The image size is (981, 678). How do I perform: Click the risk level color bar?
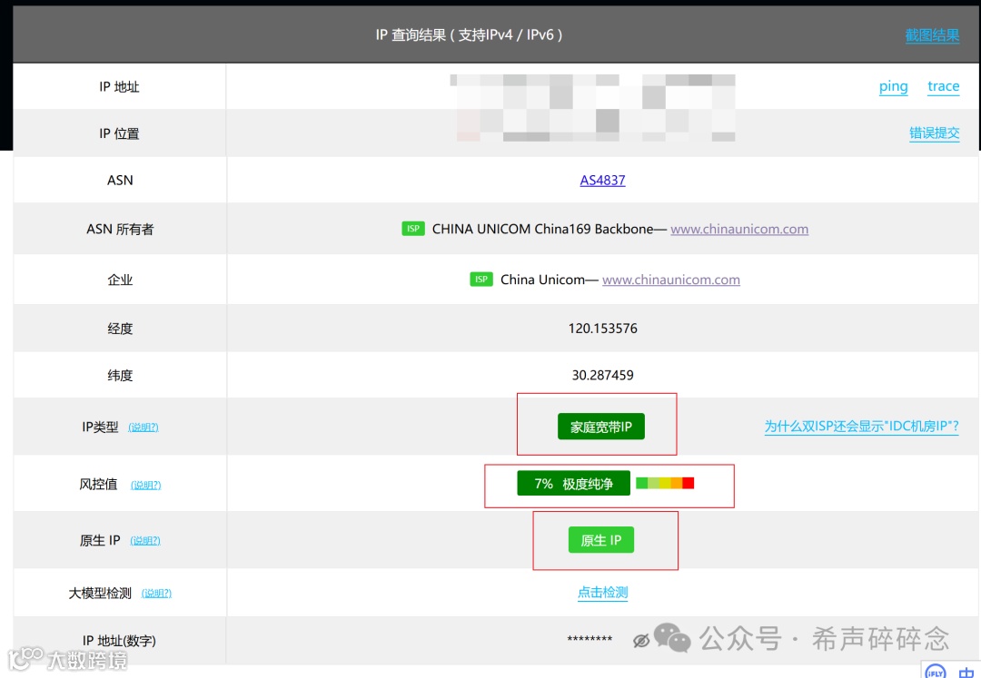tap(664, 483)
